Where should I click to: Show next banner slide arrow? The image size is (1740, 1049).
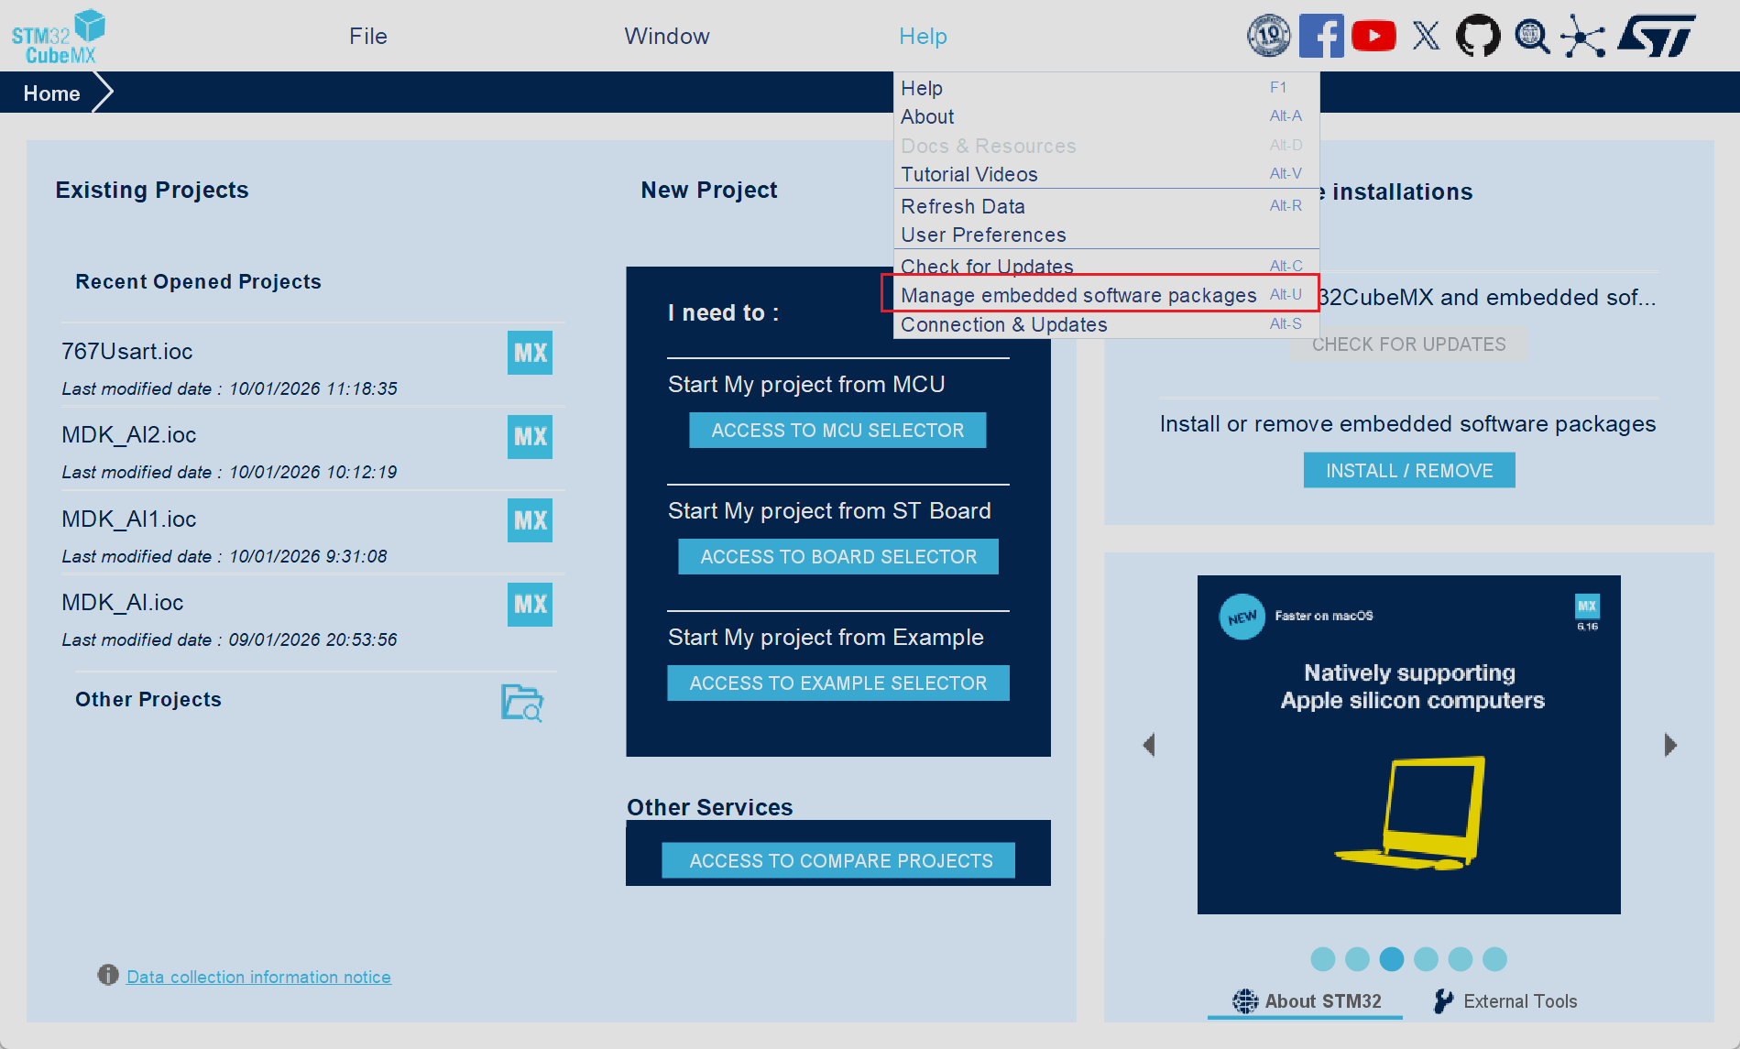1670,745
